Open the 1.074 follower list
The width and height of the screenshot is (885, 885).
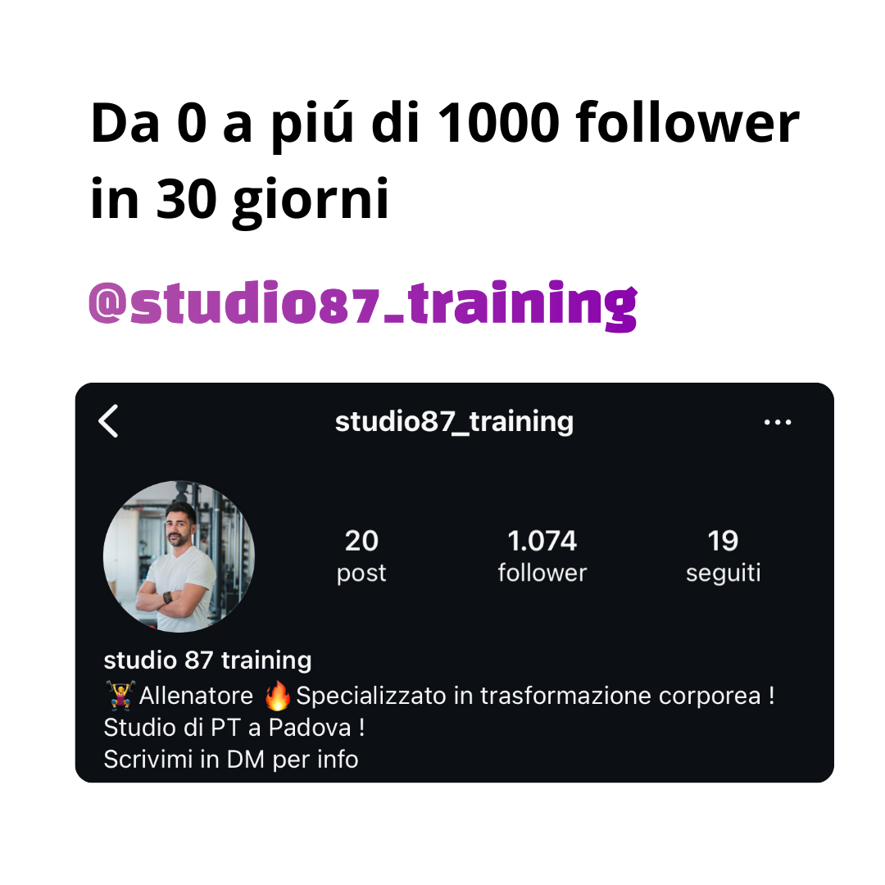[x=542, y=556]
